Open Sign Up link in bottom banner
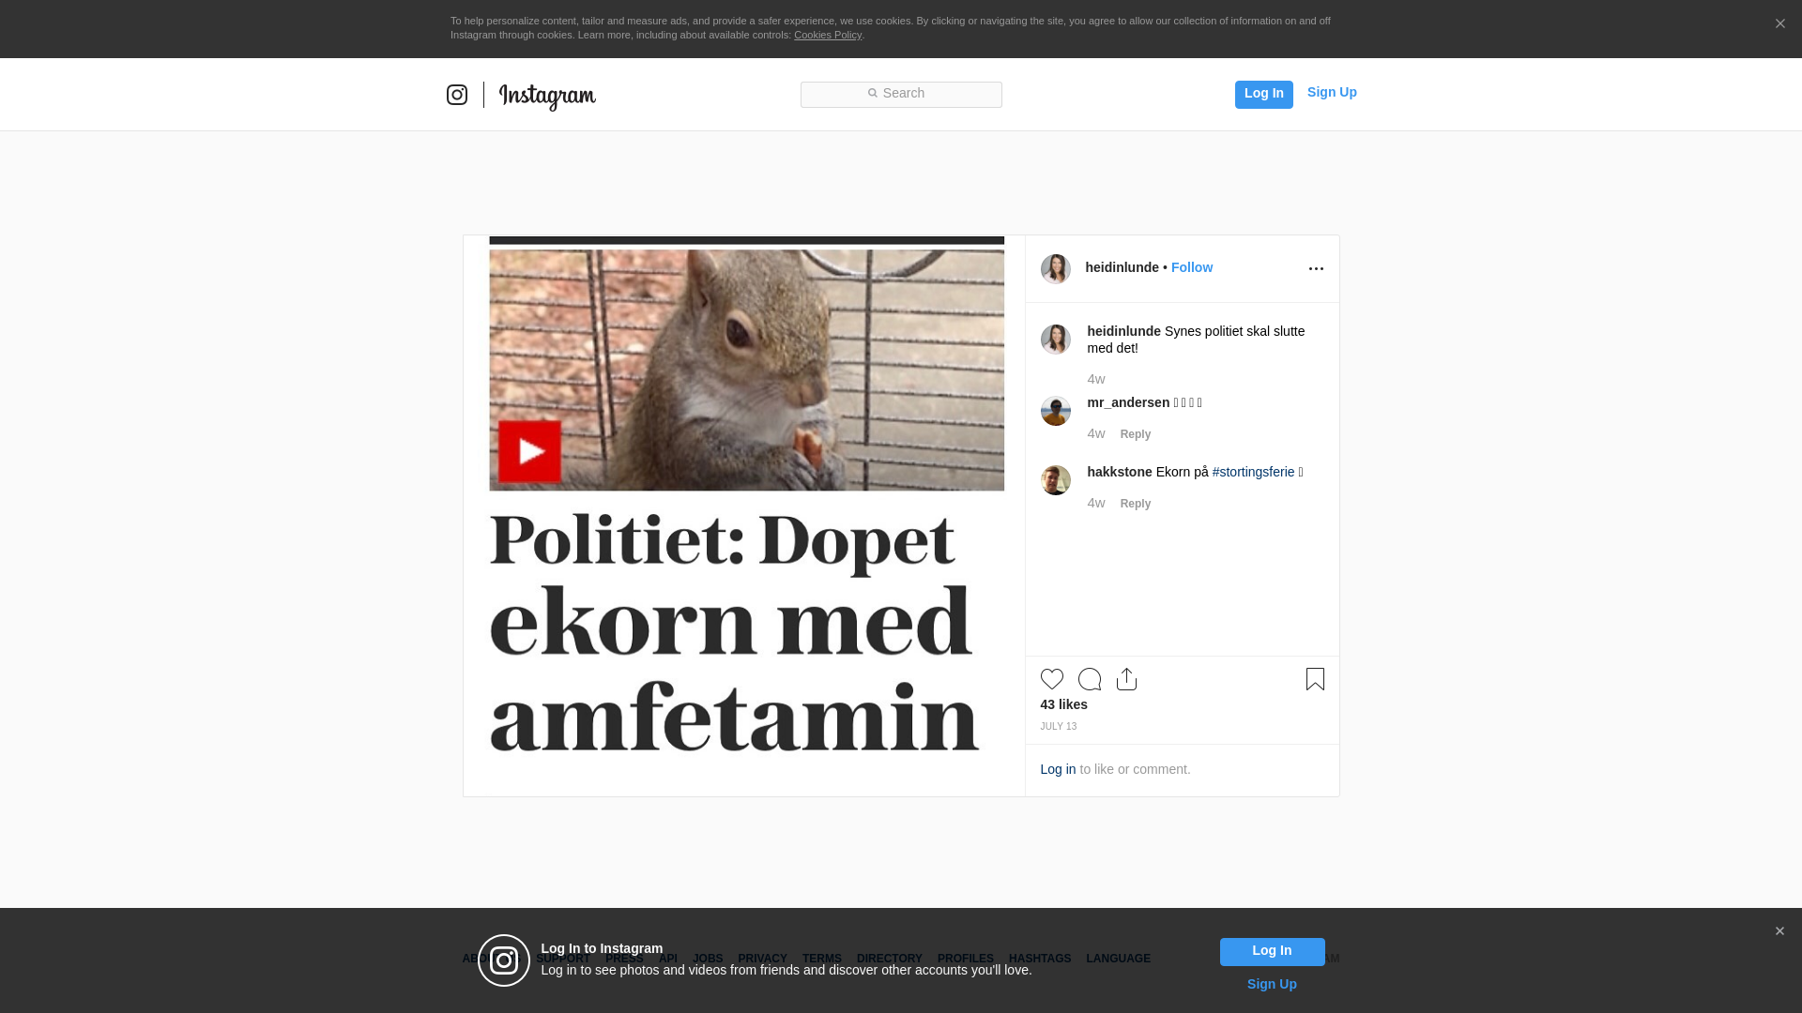Screen dimensions: 1802x1013 coord(1272,984)
